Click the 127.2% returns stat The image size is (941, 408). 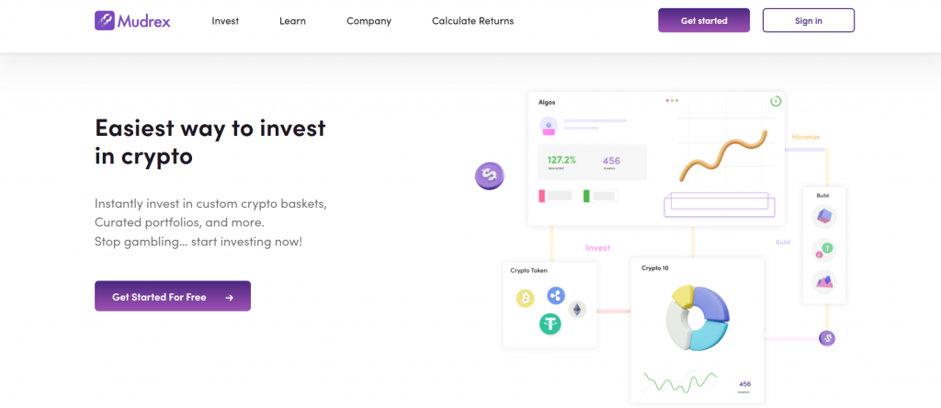tap(561, 160)
